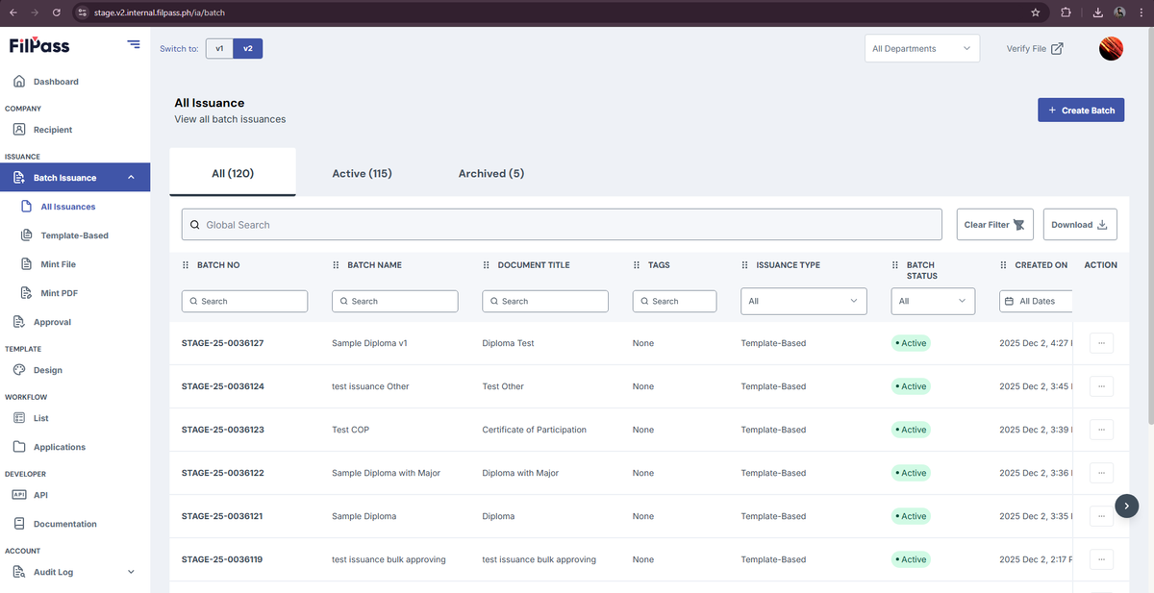Click the table scroll-right arrow button
The image size is (1154, 593).
[1127, 506]
